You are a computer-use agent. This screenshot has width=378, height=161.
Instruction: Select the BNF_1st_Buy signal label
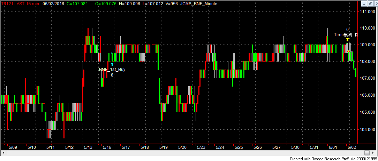point(112,70)
